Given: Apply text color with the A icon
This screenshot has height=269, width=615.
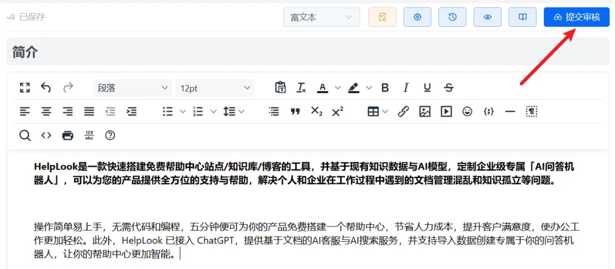Looking at the screenshot, I should [x=322, y=88].
